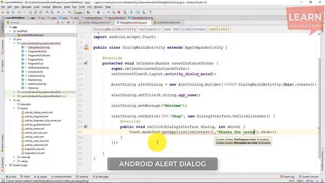Select WebViewActivity class in tree
325x183 pixels.
[37, 84]
